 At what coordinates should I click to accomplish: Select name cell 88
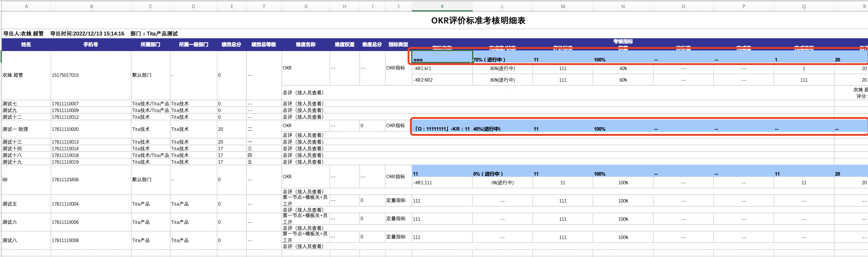coord(26,180)
